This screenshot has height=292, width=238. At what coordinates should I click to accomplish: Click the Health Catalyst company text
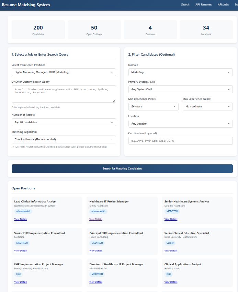(x=172, y=269)
